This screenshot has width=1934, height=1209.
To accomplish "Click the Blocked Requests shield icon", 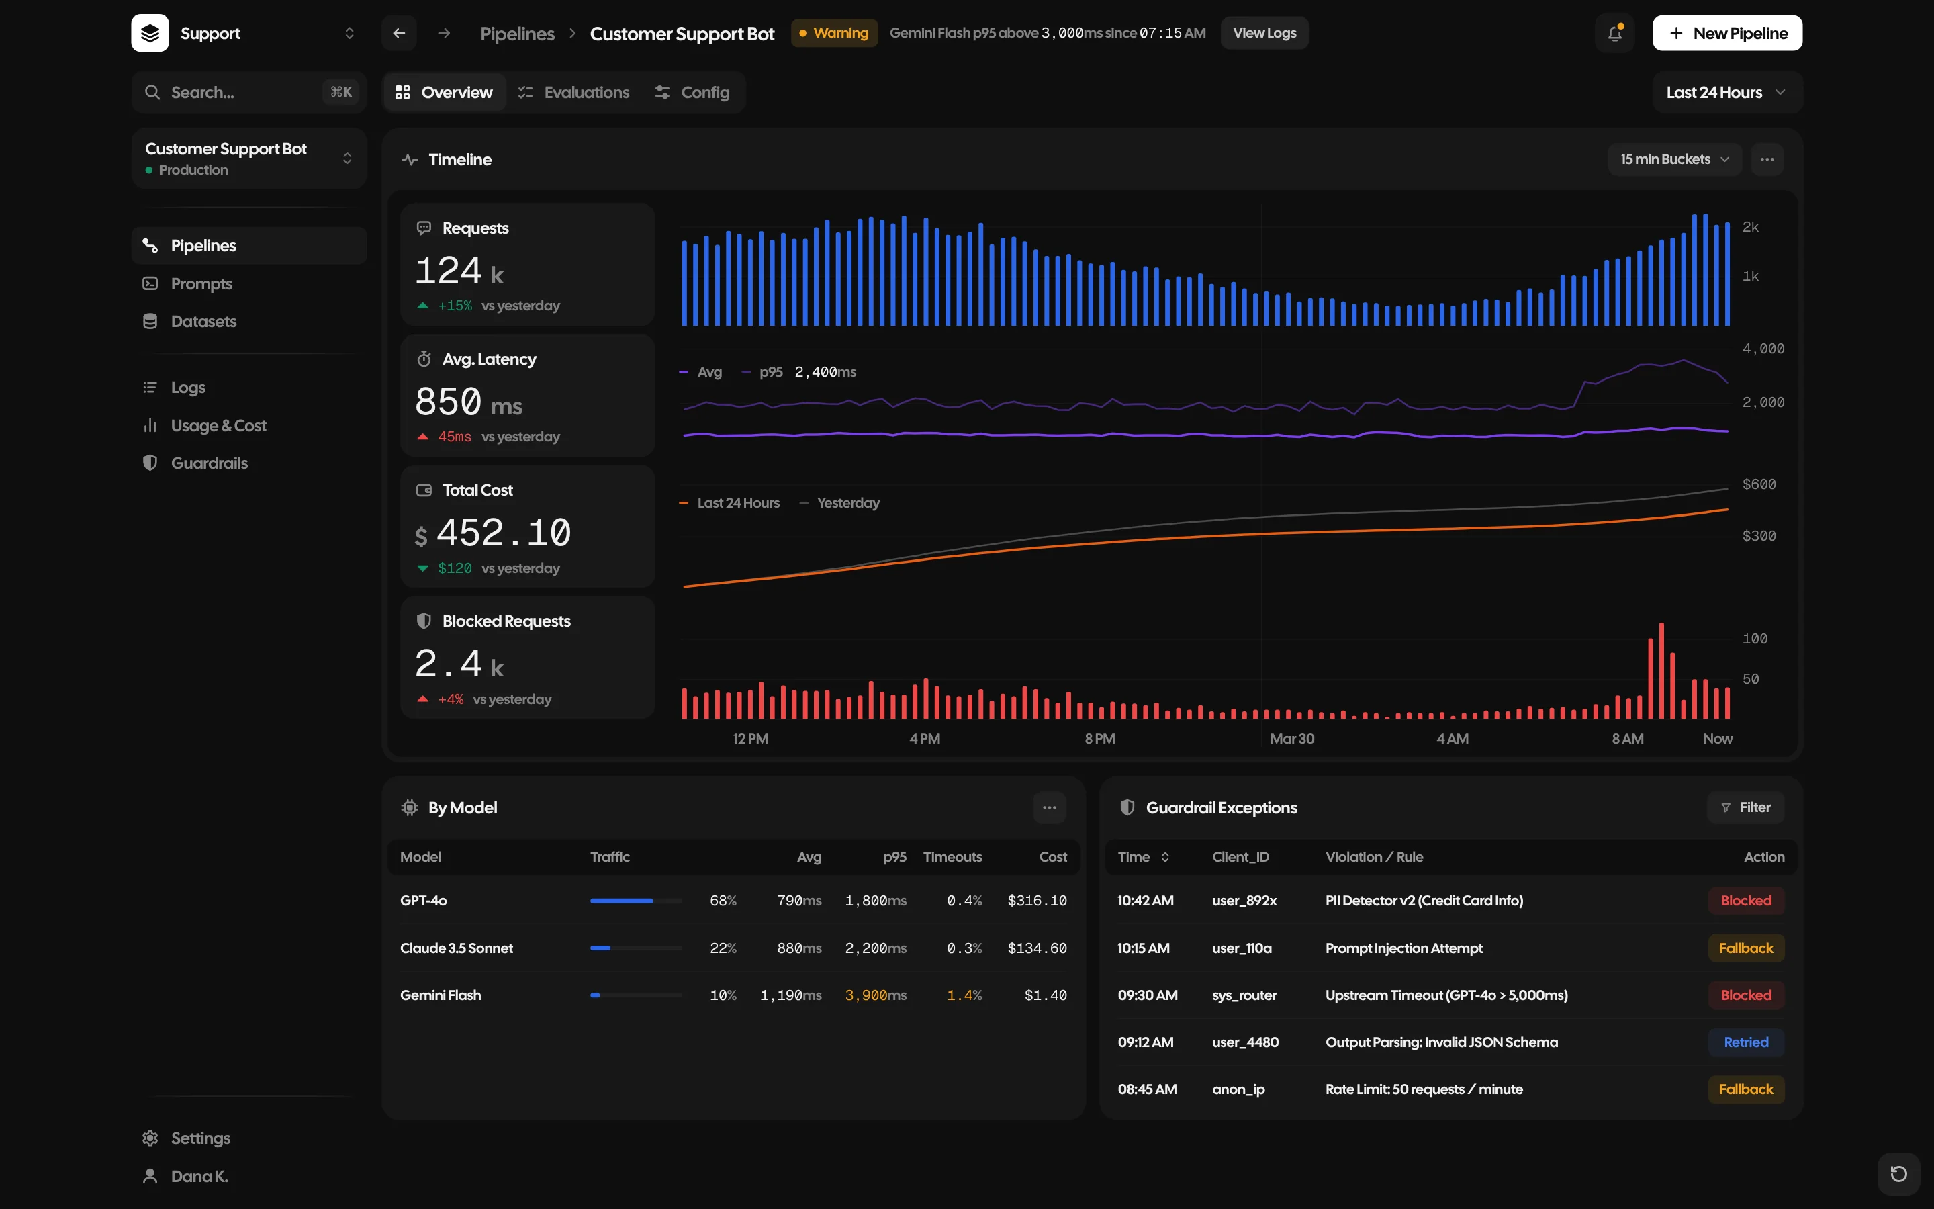I will pos(424,621).
